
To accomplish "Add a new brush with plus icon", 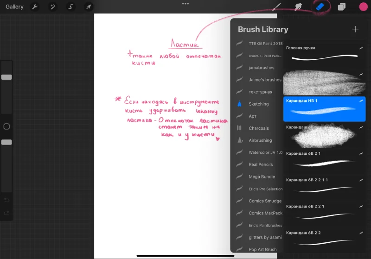I will 355,29.
